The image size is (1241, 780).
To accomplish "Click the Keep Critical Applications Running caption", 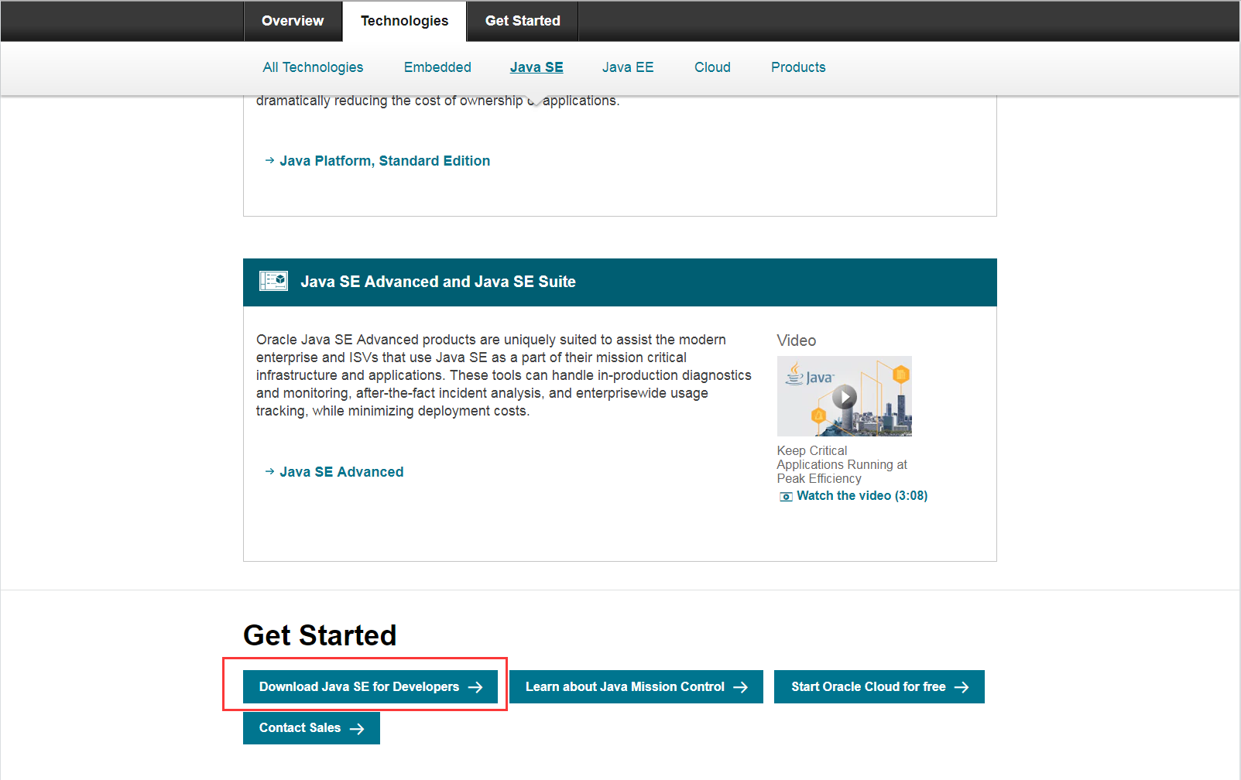I will (x=842, y=464).
